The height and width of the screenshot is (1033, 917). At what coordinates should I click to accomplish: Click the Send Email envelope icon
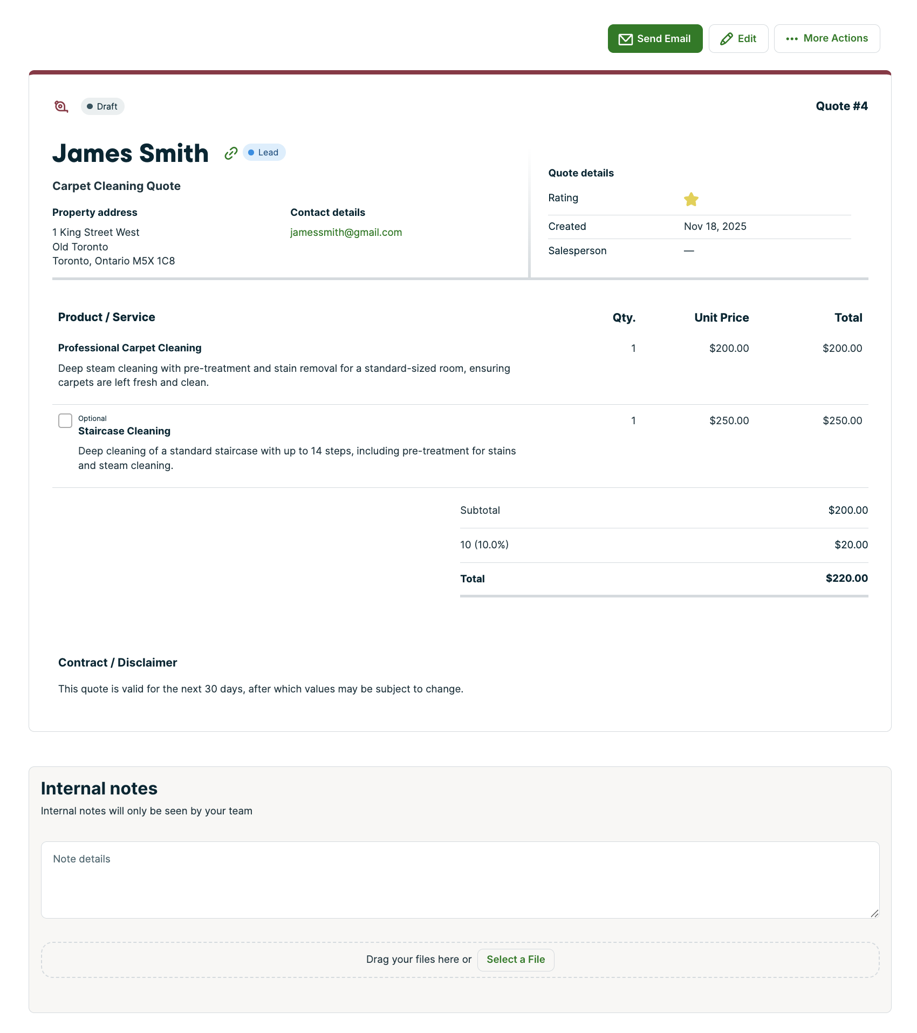(625, 39)
